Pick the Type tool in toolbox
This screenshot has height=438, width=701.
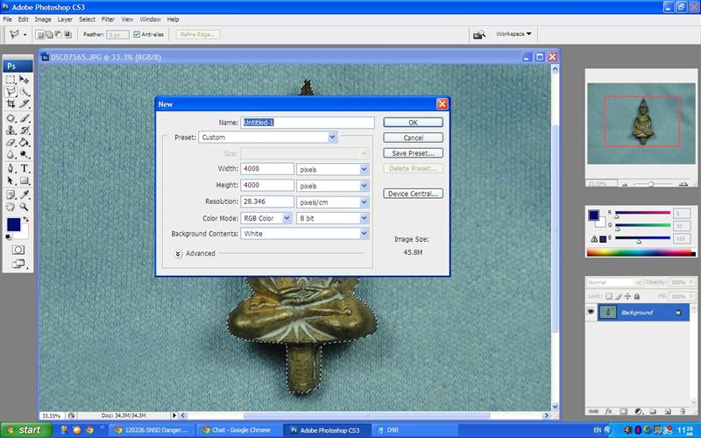25,167
